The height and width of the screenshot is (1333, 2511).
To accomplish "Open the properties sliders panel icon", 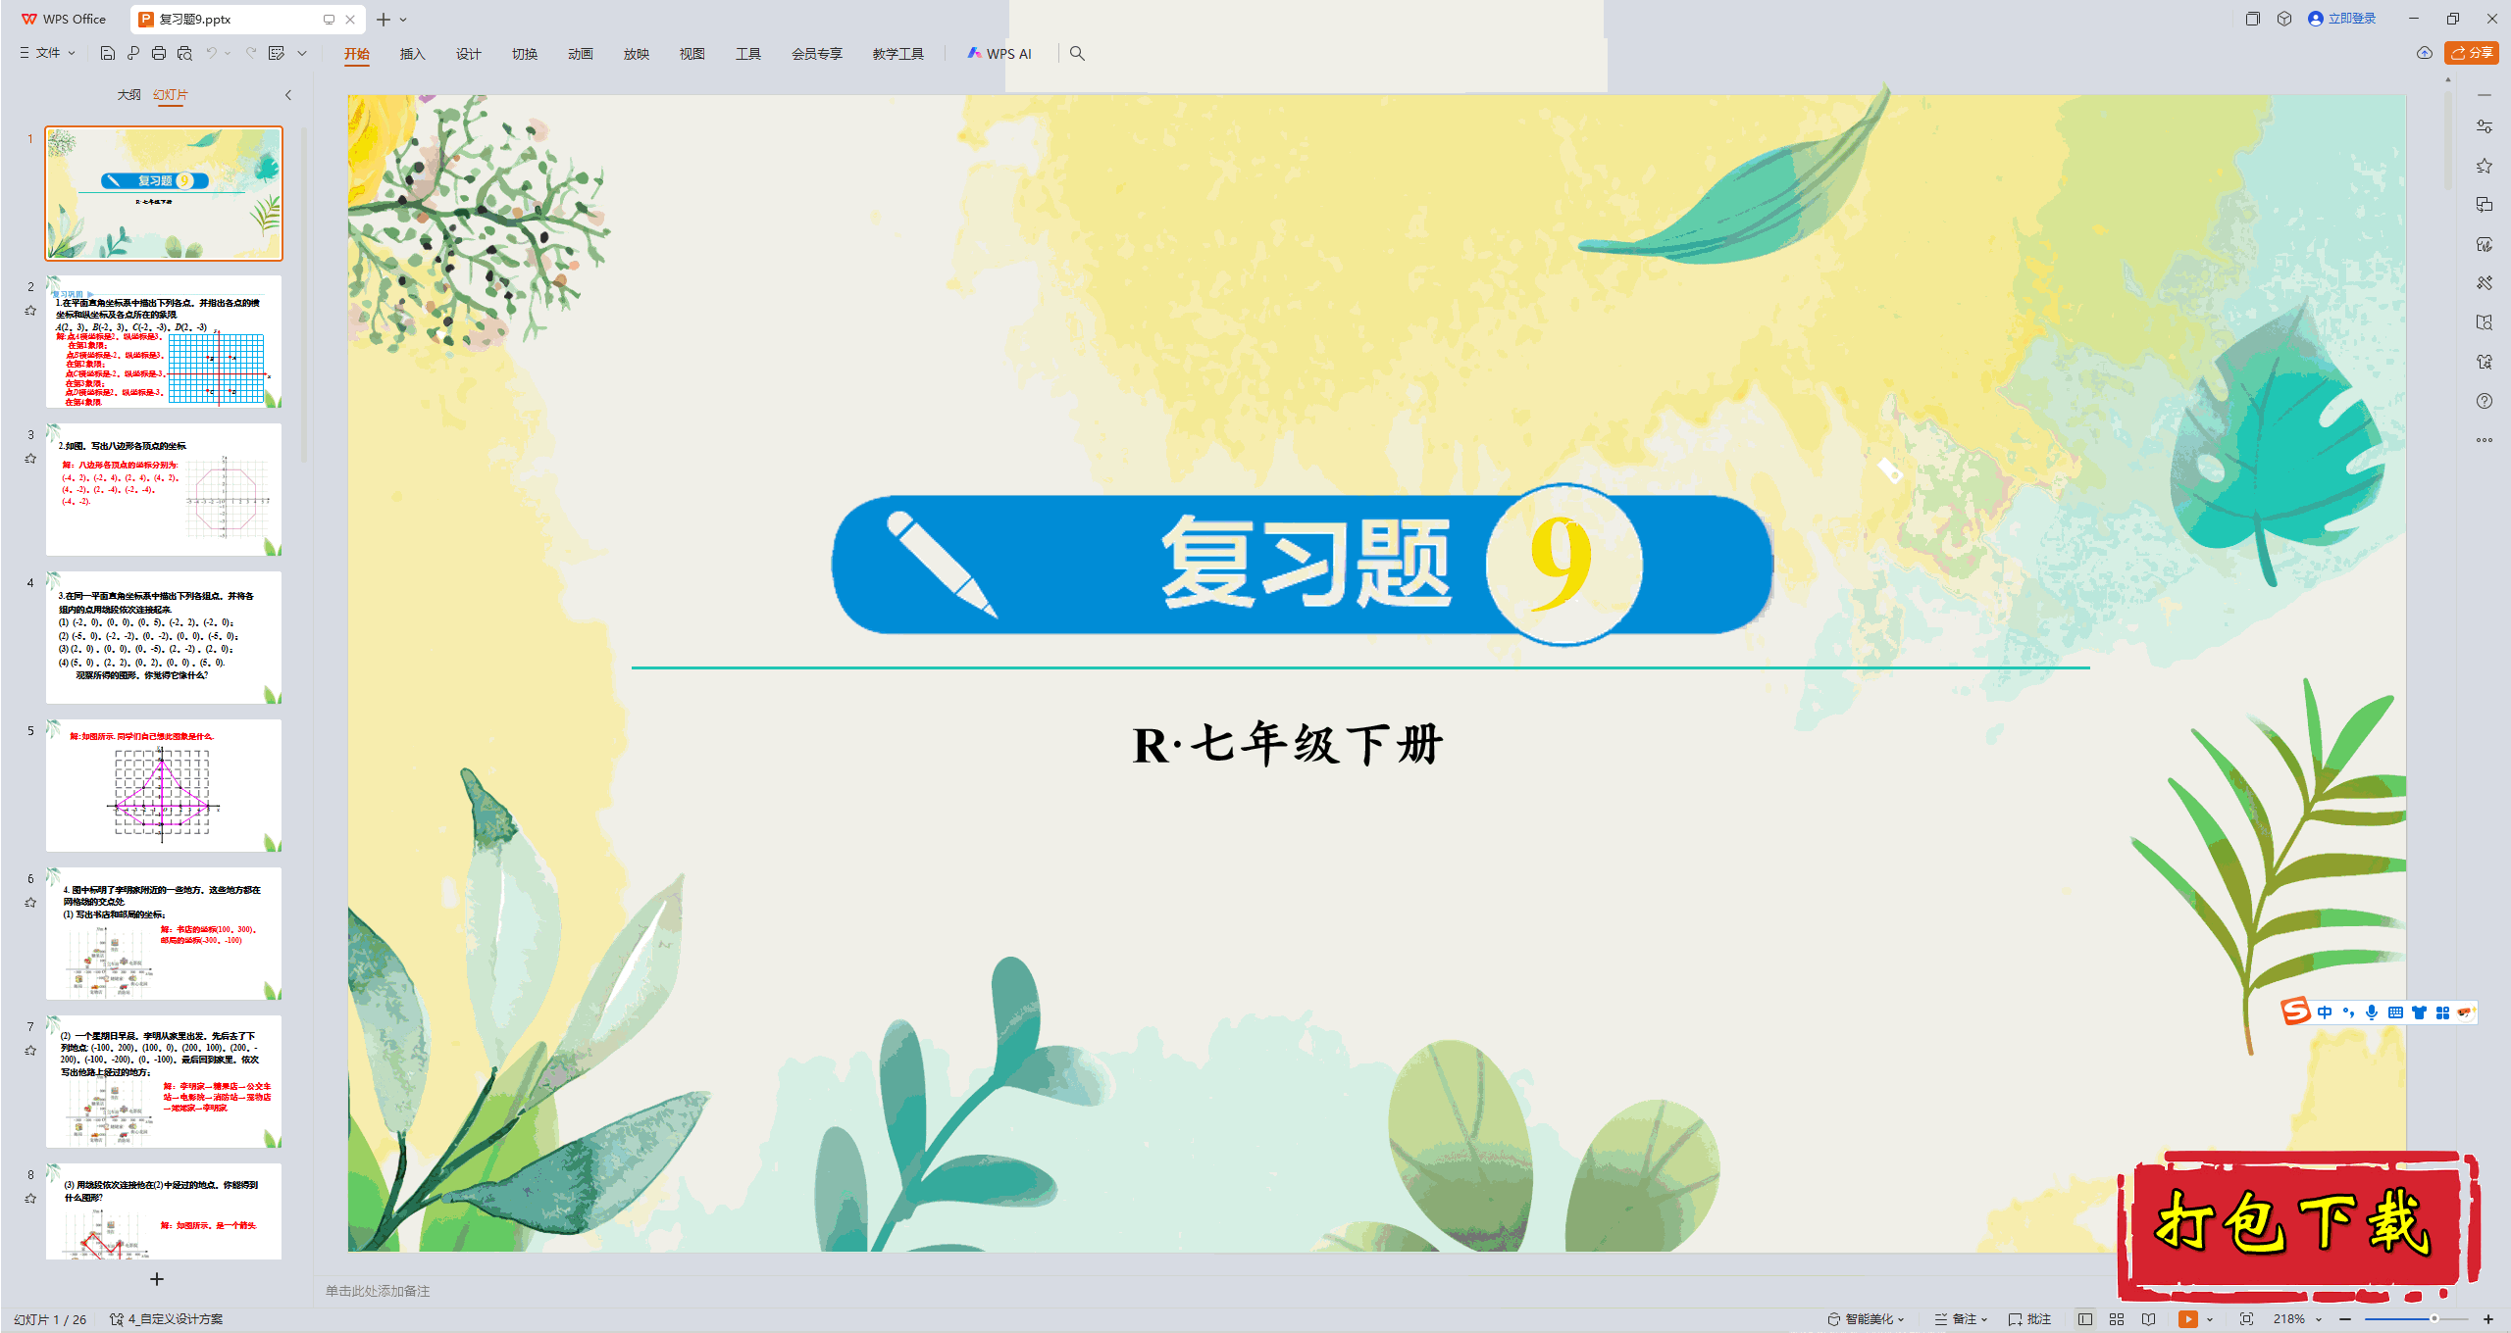I will point(2485,126).
